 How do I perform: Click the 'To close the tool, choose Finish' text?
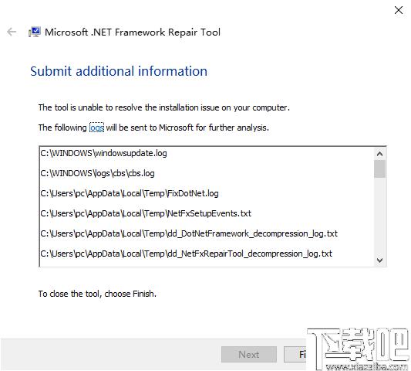(x=97, y=294)
